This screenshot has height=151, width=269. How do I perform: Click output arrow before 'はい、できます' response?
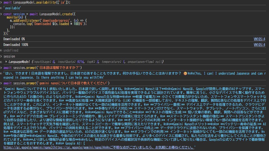click(x=1, y=73)
